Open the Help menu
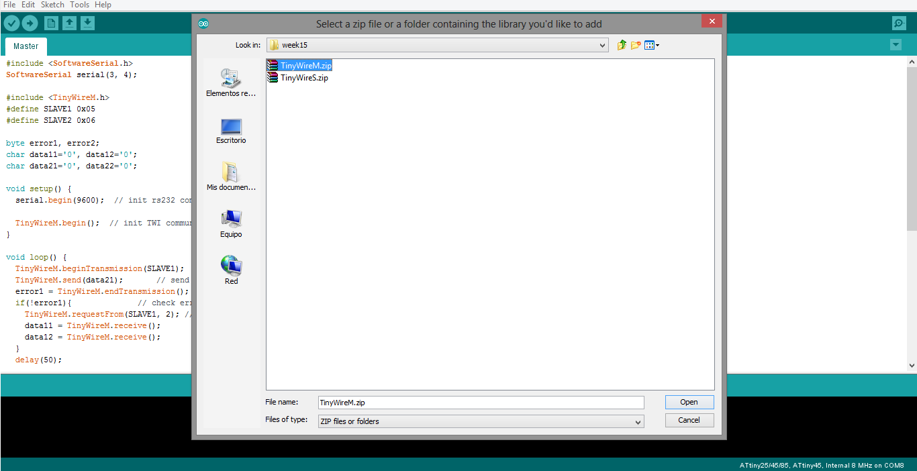Screen dimensions: 917x471 point(103,5)
